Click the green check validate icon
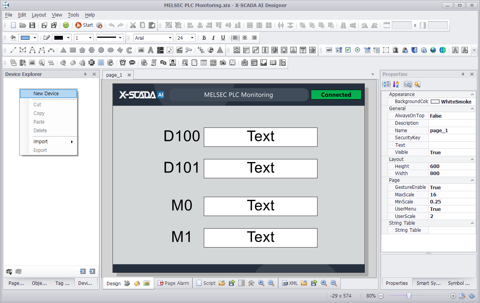Viewport: 480px width, 303px height. 66,25
